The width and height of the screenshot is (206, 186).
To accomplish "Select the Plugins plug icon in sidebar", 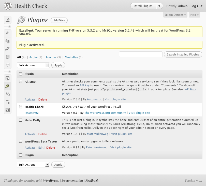I will tap(8, 86).
